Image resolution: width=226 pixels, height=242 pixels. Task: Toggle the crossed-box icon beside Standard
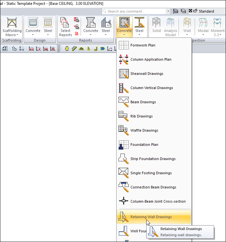190,11
